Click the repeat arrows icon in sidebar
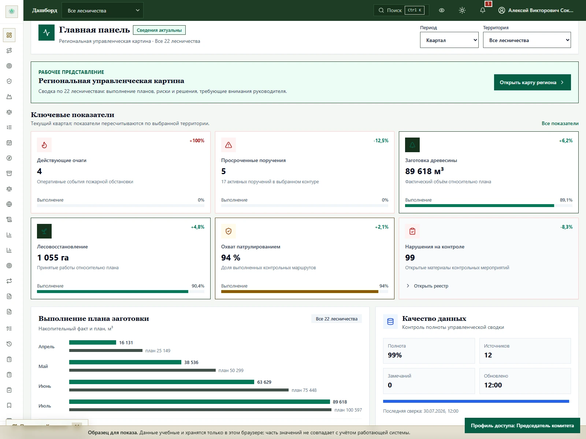Screen dimensions: 586x439 point(9,281)
